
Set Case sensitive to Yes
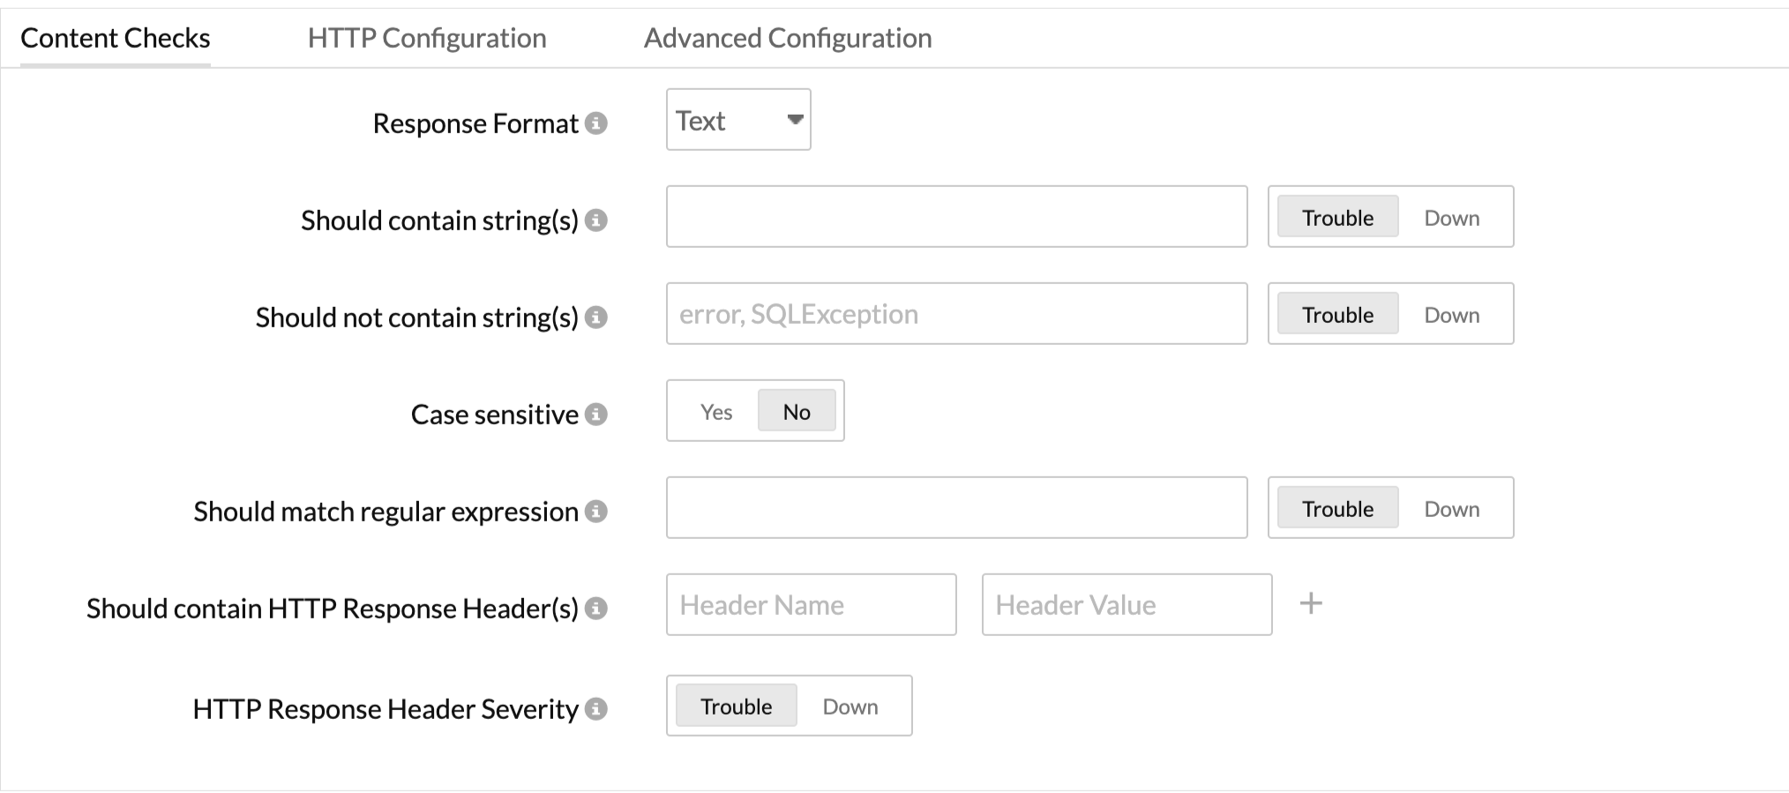pyautogui.click(x=715, y=412)
